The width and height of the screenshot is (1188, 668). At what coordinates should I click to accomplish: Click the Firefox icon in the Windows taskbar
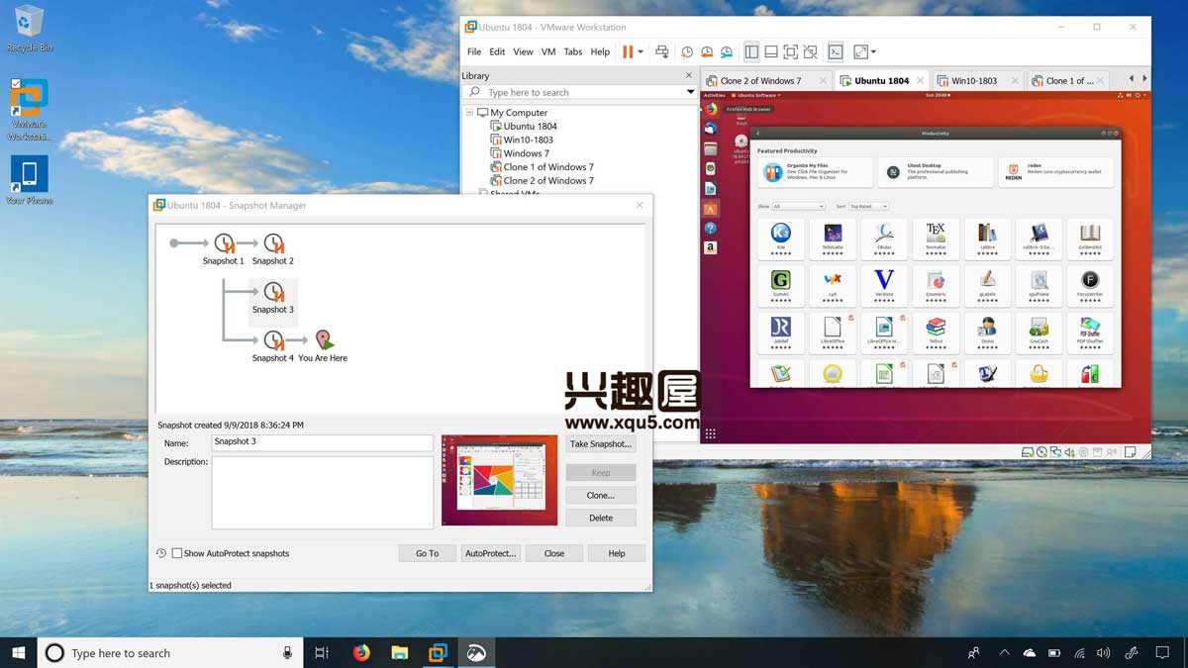pos(361,652)
